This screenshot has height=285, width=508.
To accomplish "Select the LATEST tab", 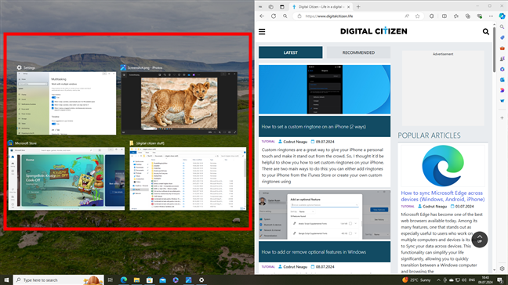I will click(x=290, y=52).
